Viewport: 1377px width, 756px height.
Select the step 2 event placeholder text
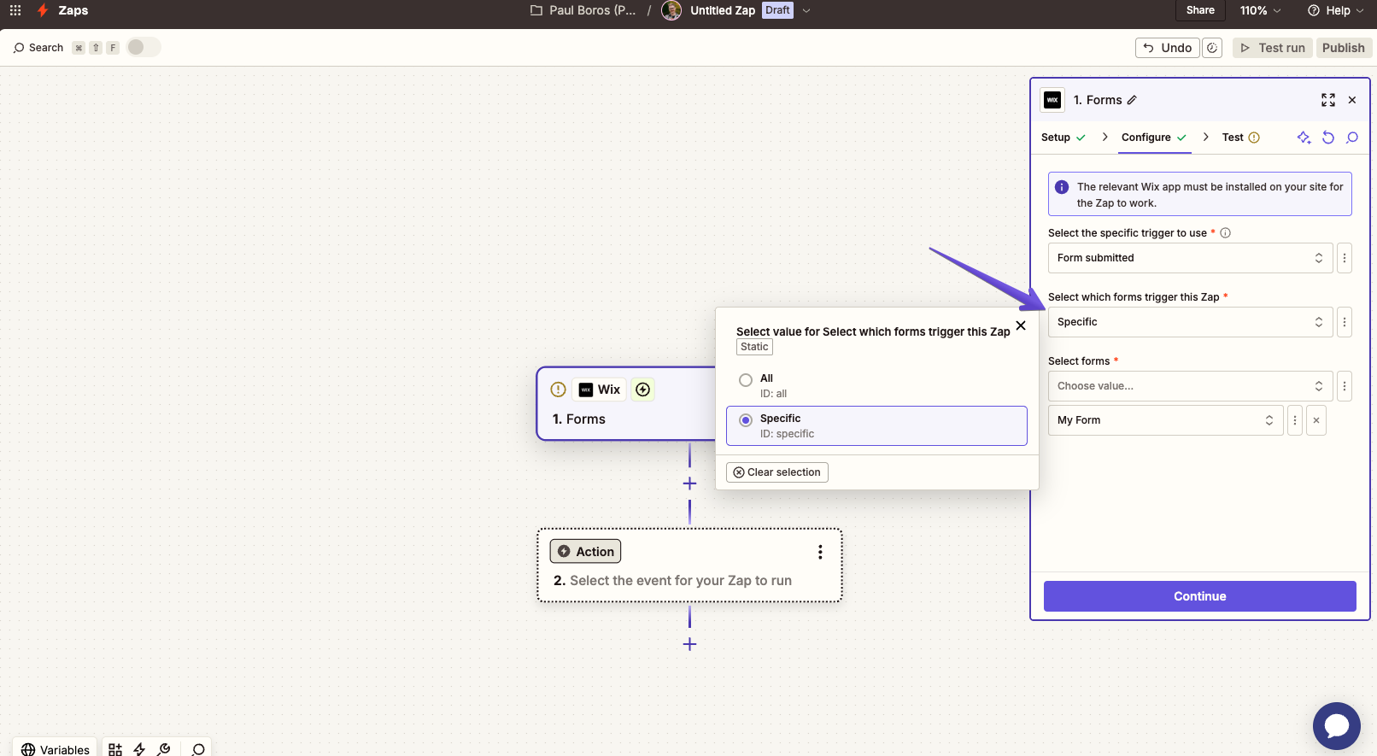click(x=681, y=581)
